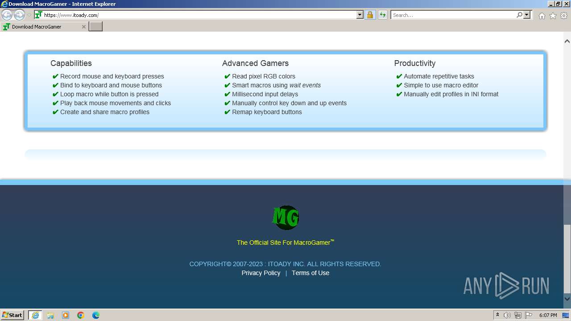Click 'Bind to keyboard and mouse buttons'
Viewport: 571px width, 321px height.
[111, 85]
